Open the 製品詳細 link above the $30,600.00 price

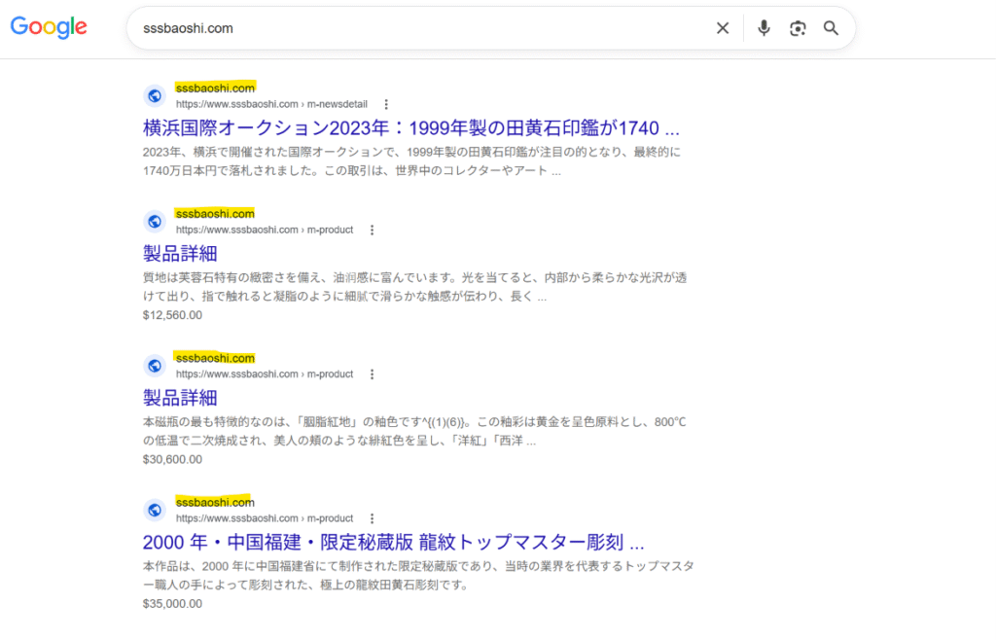[180, 398]
